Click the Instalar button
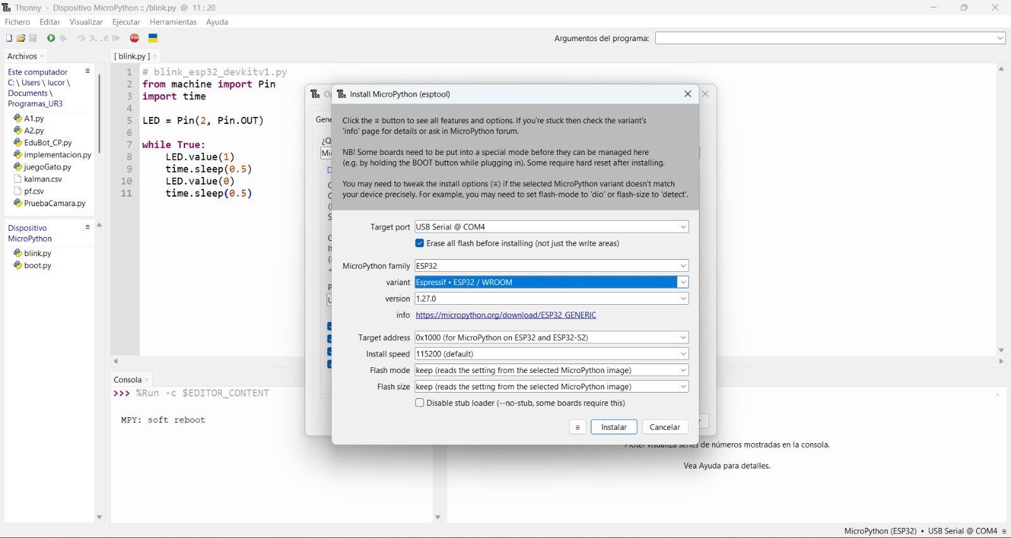 point(614,427)
